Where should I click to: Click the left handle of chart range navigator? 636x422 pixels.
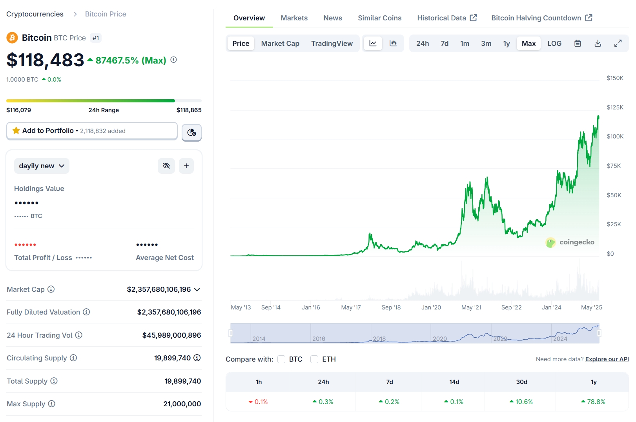pyautogui.click(x=231, y=333)
